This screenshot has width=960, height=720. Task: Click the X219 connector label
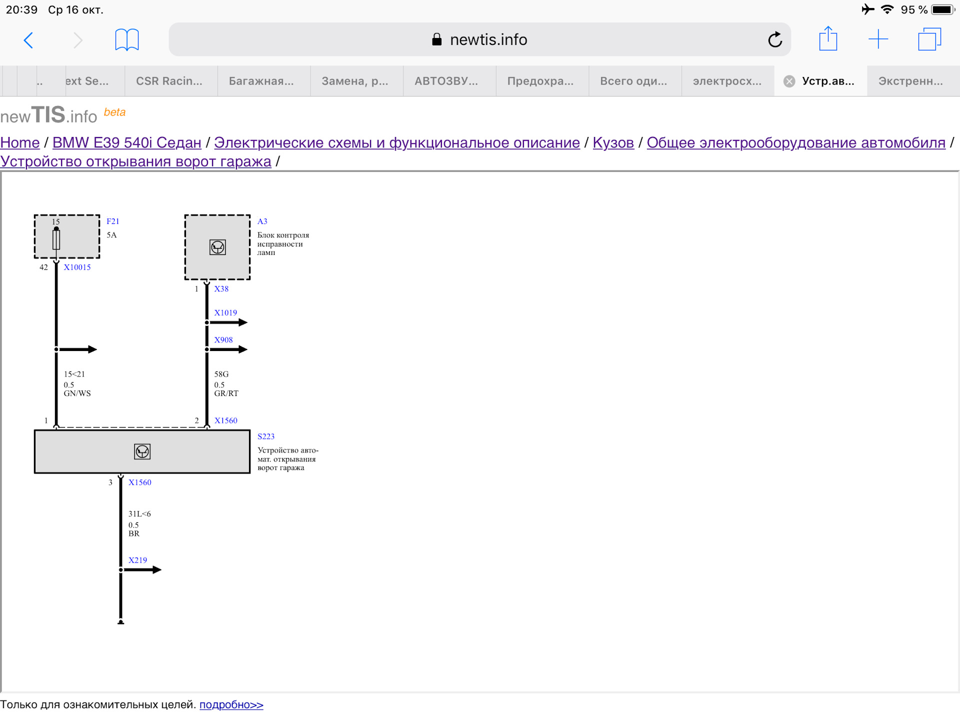[x=137, y=560]
